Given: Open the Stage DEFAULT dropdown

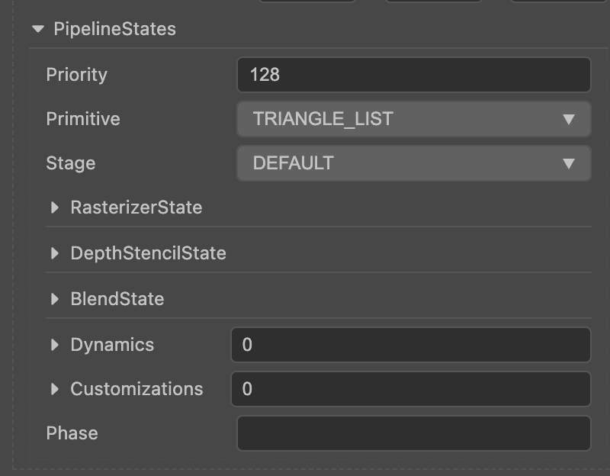Looking at the screenshot, I should (404, 163).
